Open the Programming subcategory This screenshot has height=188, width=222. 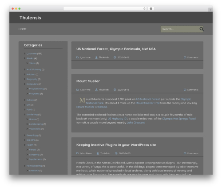click(x=36, y=89)
